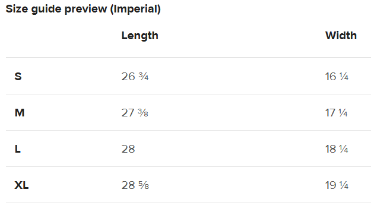Select the 19 ¼ width value
Screen dimensions: 371x218
coord(337,185)
